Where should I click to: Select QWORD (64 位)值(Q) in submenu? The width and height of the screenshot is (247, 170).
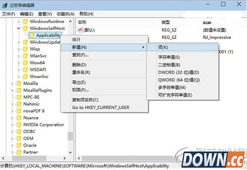pos(182,80)
